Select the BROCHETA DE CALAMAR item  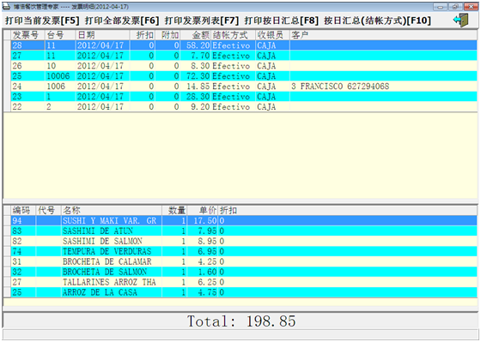244,261
